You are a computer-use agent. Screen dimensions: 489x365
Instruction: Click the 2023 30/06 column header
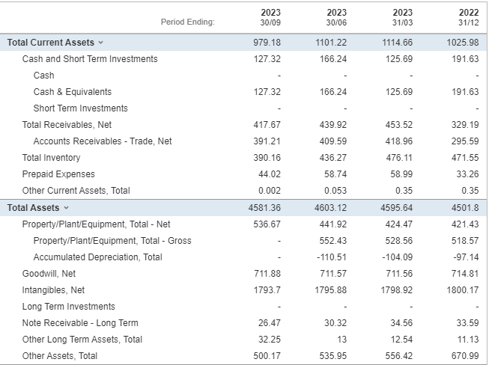336,17
